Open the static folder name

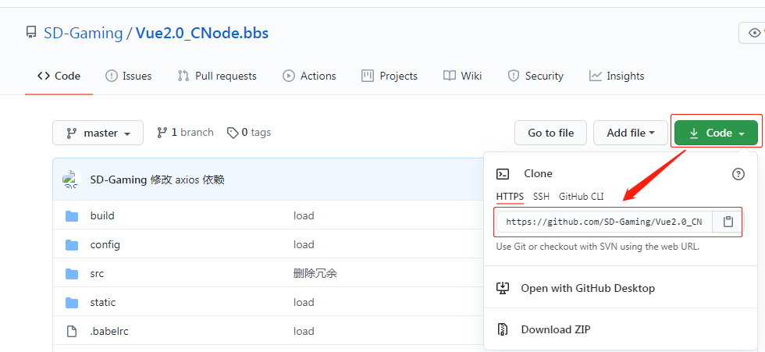tap(103, 302)
